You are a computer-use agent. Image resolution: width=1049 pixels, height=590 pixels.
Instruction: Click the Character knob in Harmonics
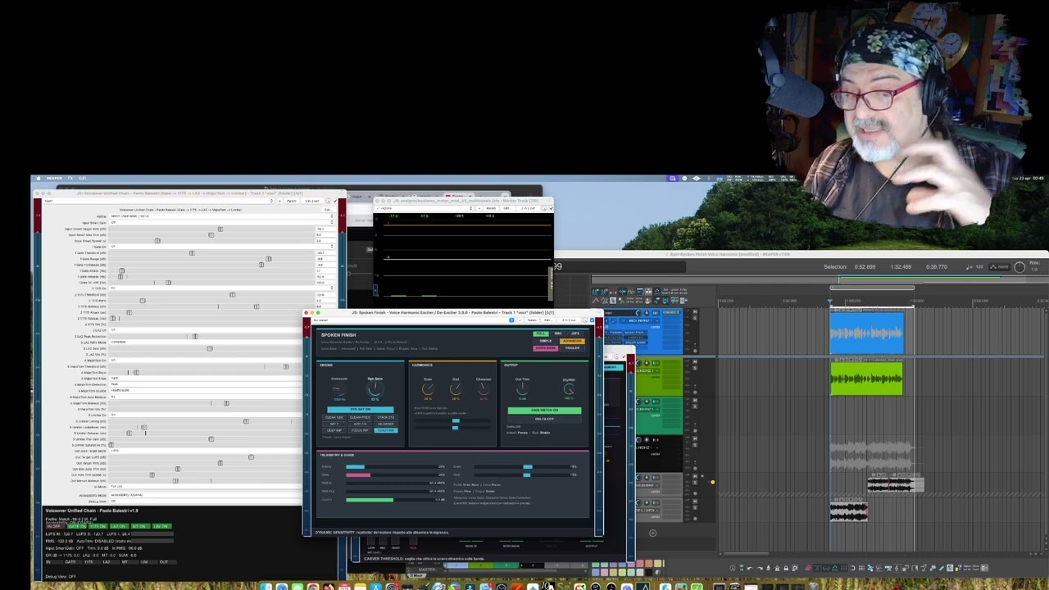point(484,390)
